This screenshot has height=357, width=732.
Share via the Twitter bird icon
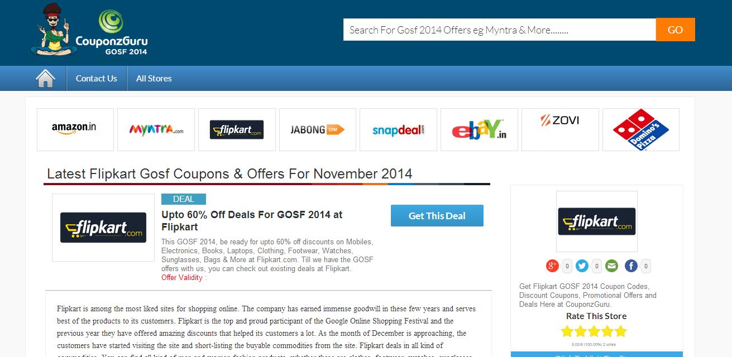pos(582,266)
